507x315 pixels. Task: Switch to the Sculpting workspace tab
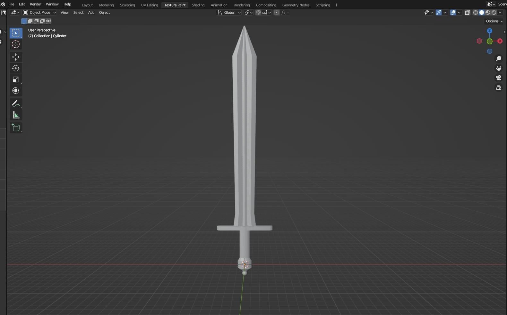[127, 5]
